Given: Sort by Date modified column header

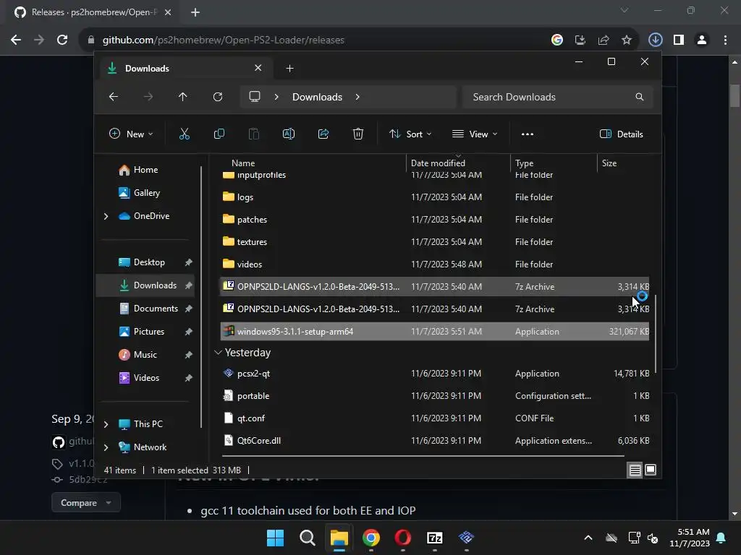Looking at the screenshot, I should click(438, 163).
